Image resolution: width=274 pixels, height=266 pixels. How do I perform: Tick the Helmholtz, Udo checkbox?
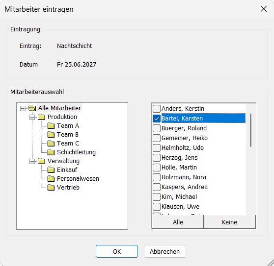pos(157,148)
